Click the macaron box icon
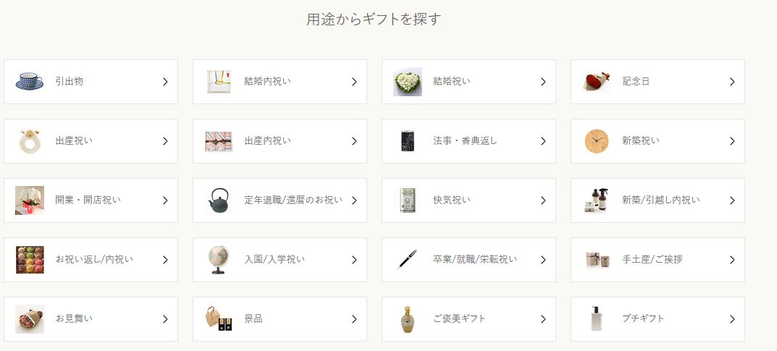This screenshot has width=777, height=351. tap(30, 260)
